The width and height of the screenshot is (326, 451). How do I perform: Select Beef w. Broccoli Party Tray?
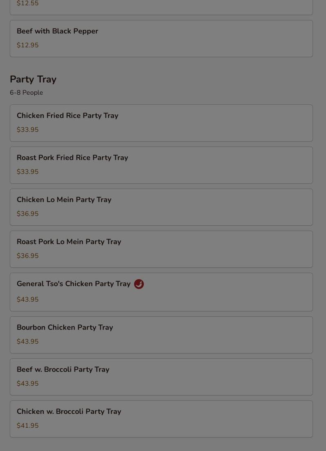[63, 370]
